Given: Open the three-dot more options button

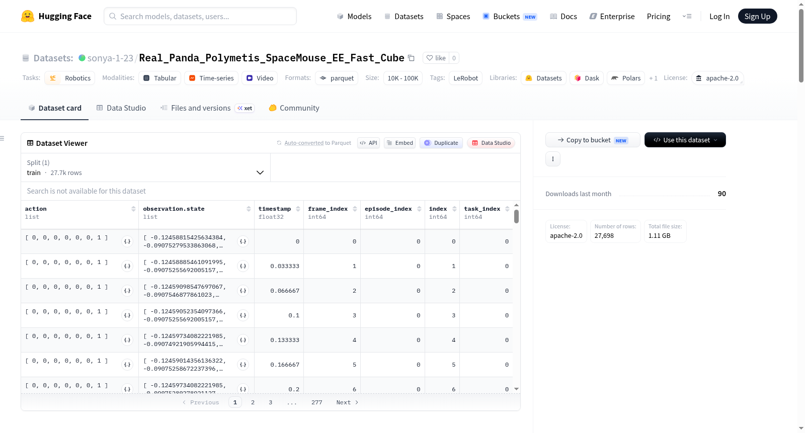Looking at the screenshot, I should point(553,159).
